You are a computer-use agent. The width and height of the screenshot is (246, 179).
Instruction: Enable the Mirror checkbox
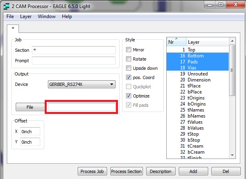129,50
